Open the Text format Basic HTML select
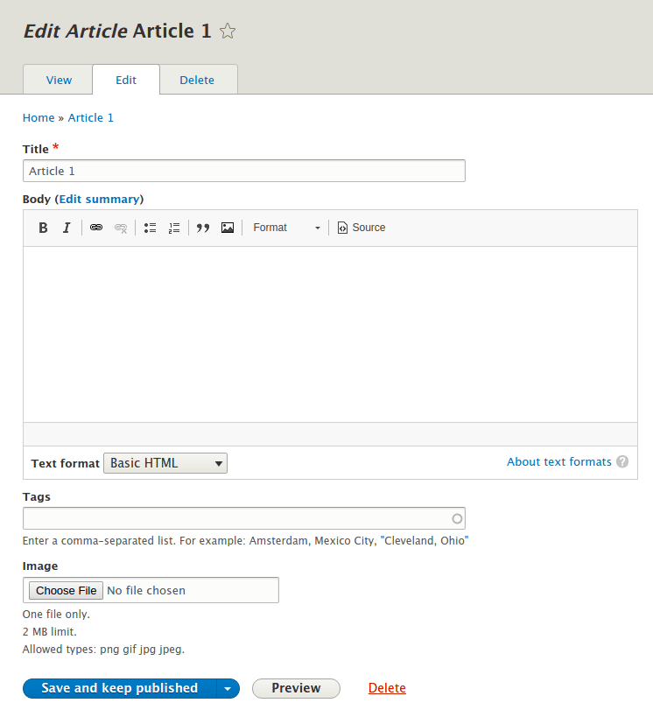 pyautogui.click(x=165, y=463)
